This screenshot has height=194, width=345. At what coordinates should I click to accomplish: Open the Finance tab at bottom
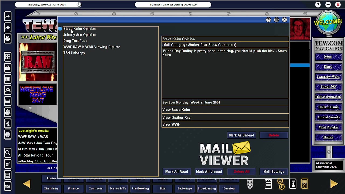tap(73, 189)
